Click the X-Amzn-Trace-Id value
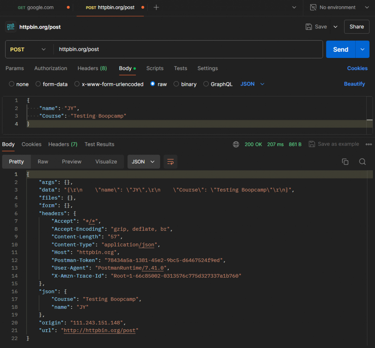The width and height of the screenshot is (375, 348). pyautogui.click(x=176, y=276)
